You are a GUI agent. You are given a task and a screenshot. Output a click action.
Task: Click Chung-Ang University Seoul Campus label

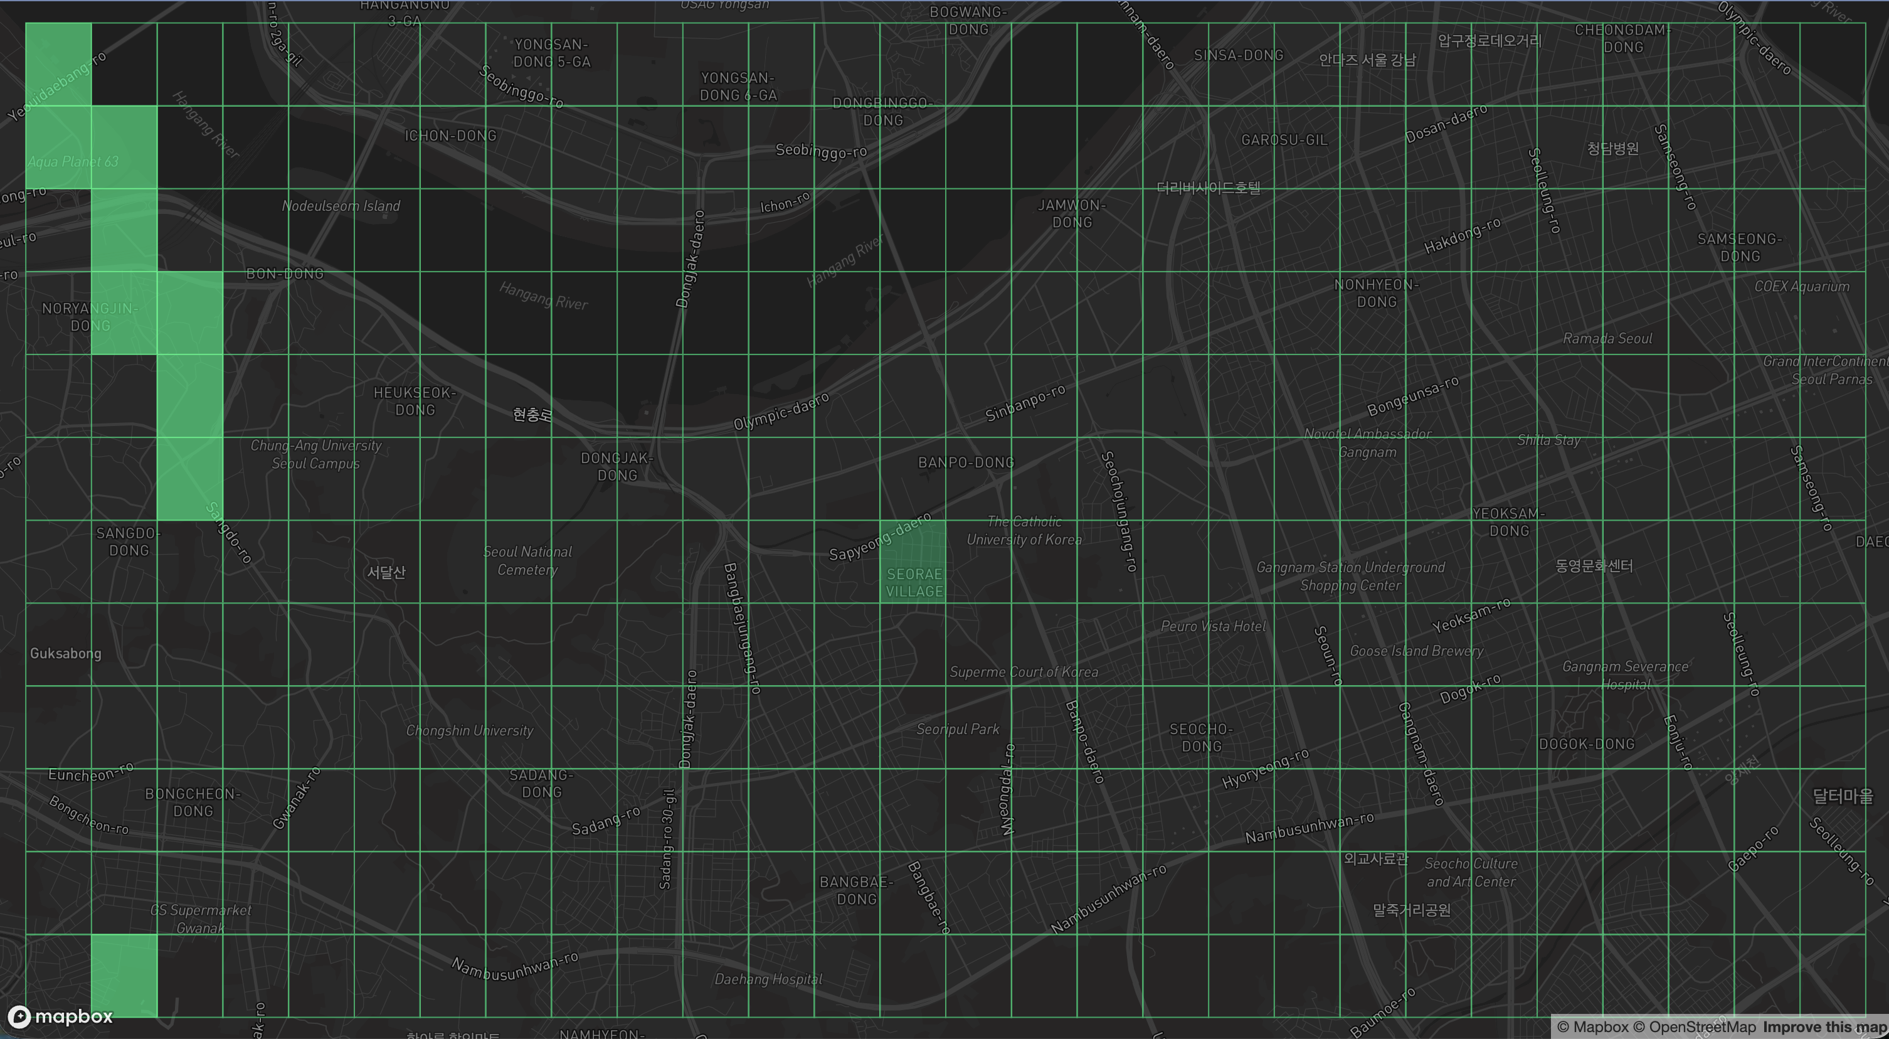[316, 454]
